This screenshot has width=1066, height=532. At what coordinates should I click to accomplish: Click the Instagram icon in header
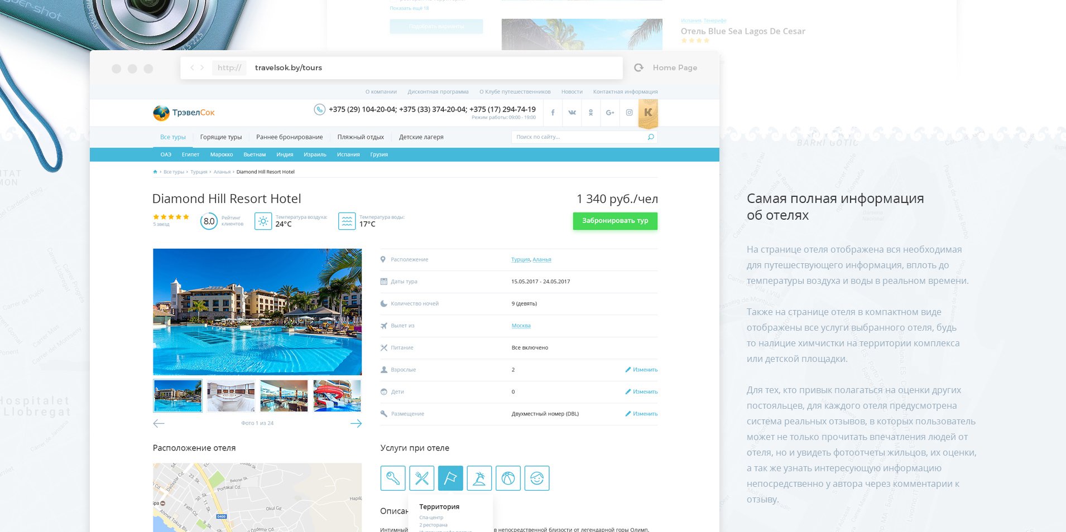point(629,113)
